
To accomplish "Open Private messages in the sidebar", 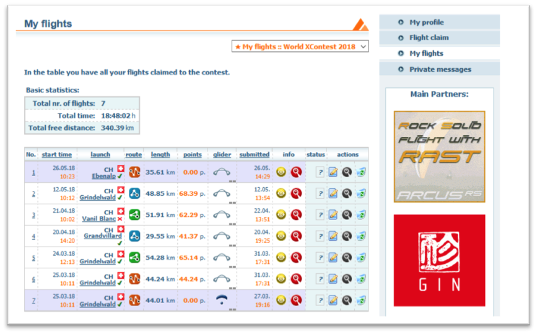I will [440, 69].
